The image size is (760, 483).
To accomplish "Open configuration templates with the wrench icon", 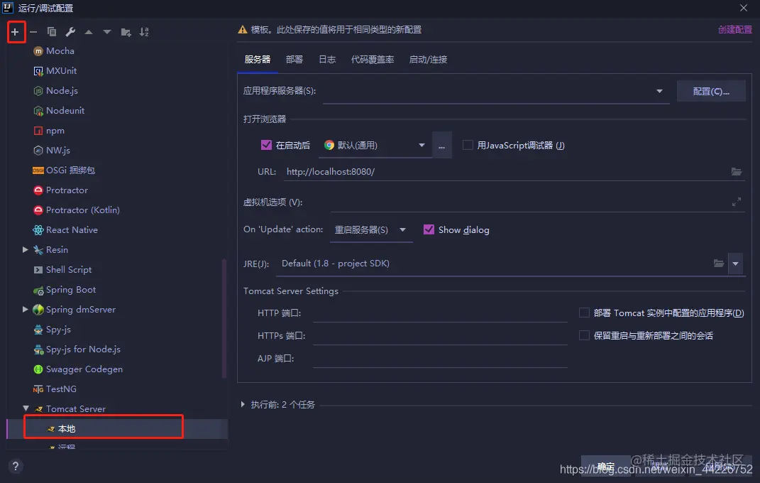I will [x=70, y=32].
